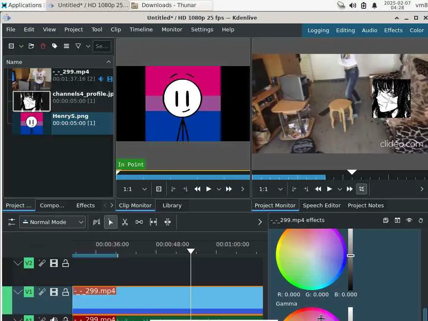This screenshot has height=321, width=428.
Task: Click the bin filter funnel icon
Action: [78, 46]
